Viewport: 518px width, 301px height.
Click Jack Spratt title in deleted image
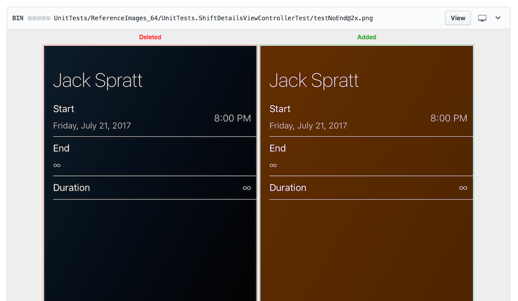[x=98, y=81]
